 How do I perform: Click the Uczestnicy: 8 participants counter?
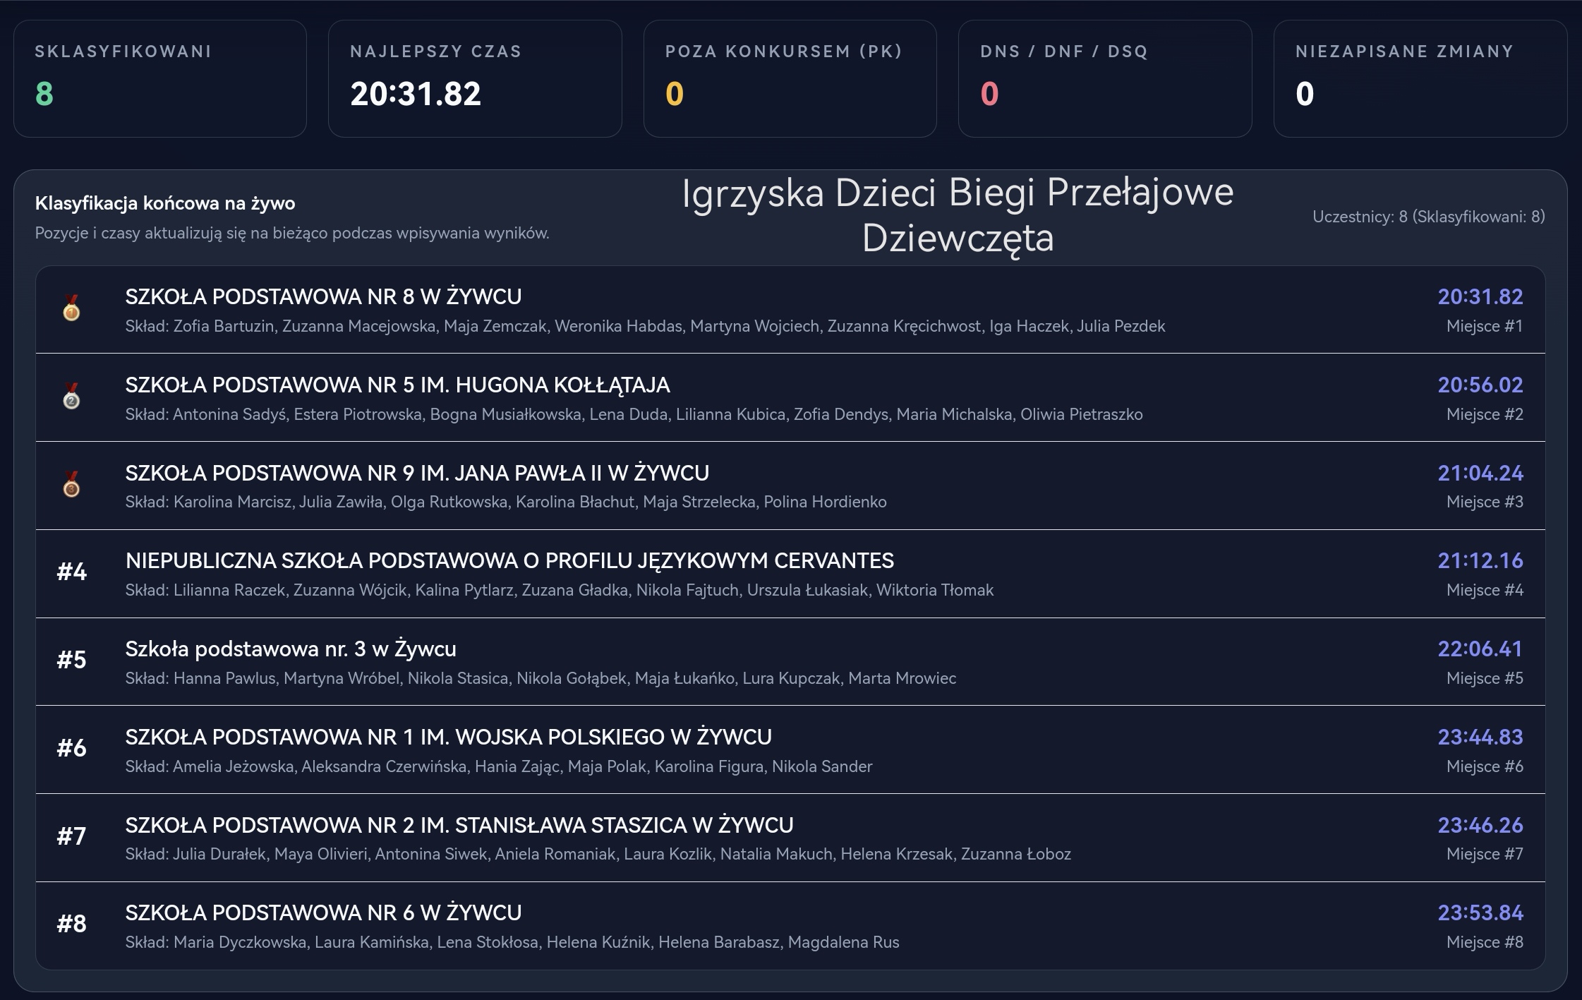pos(1429,217)
